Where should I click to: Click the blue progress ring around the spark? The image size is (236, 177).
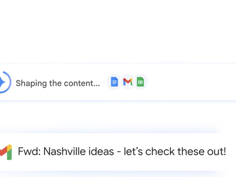point(10,78)
